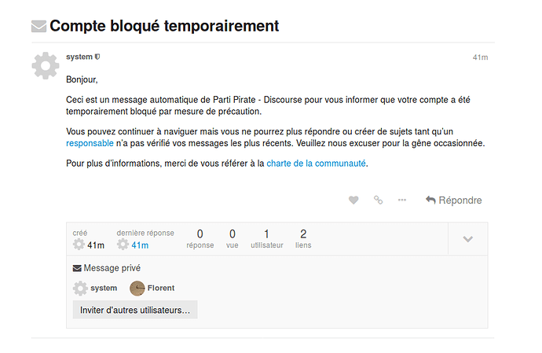
Task: Show the 2 liens count
Action: (x=303, y=239)
